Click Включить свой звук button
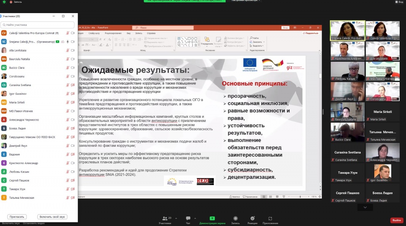Screen dimensions: 406x226 [x=52, y=217]
